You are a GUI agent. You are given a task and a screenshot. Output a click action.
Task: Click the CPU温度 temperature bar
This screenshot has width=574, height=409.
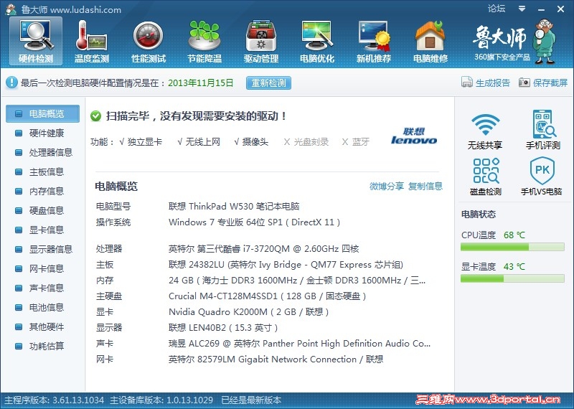pyautogui.click(x=512, y=247)
